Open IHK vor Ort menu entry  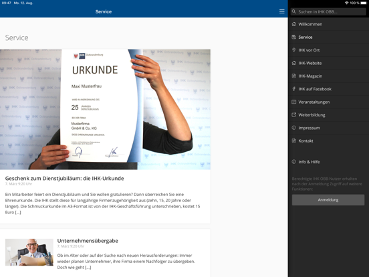(328, 50)
